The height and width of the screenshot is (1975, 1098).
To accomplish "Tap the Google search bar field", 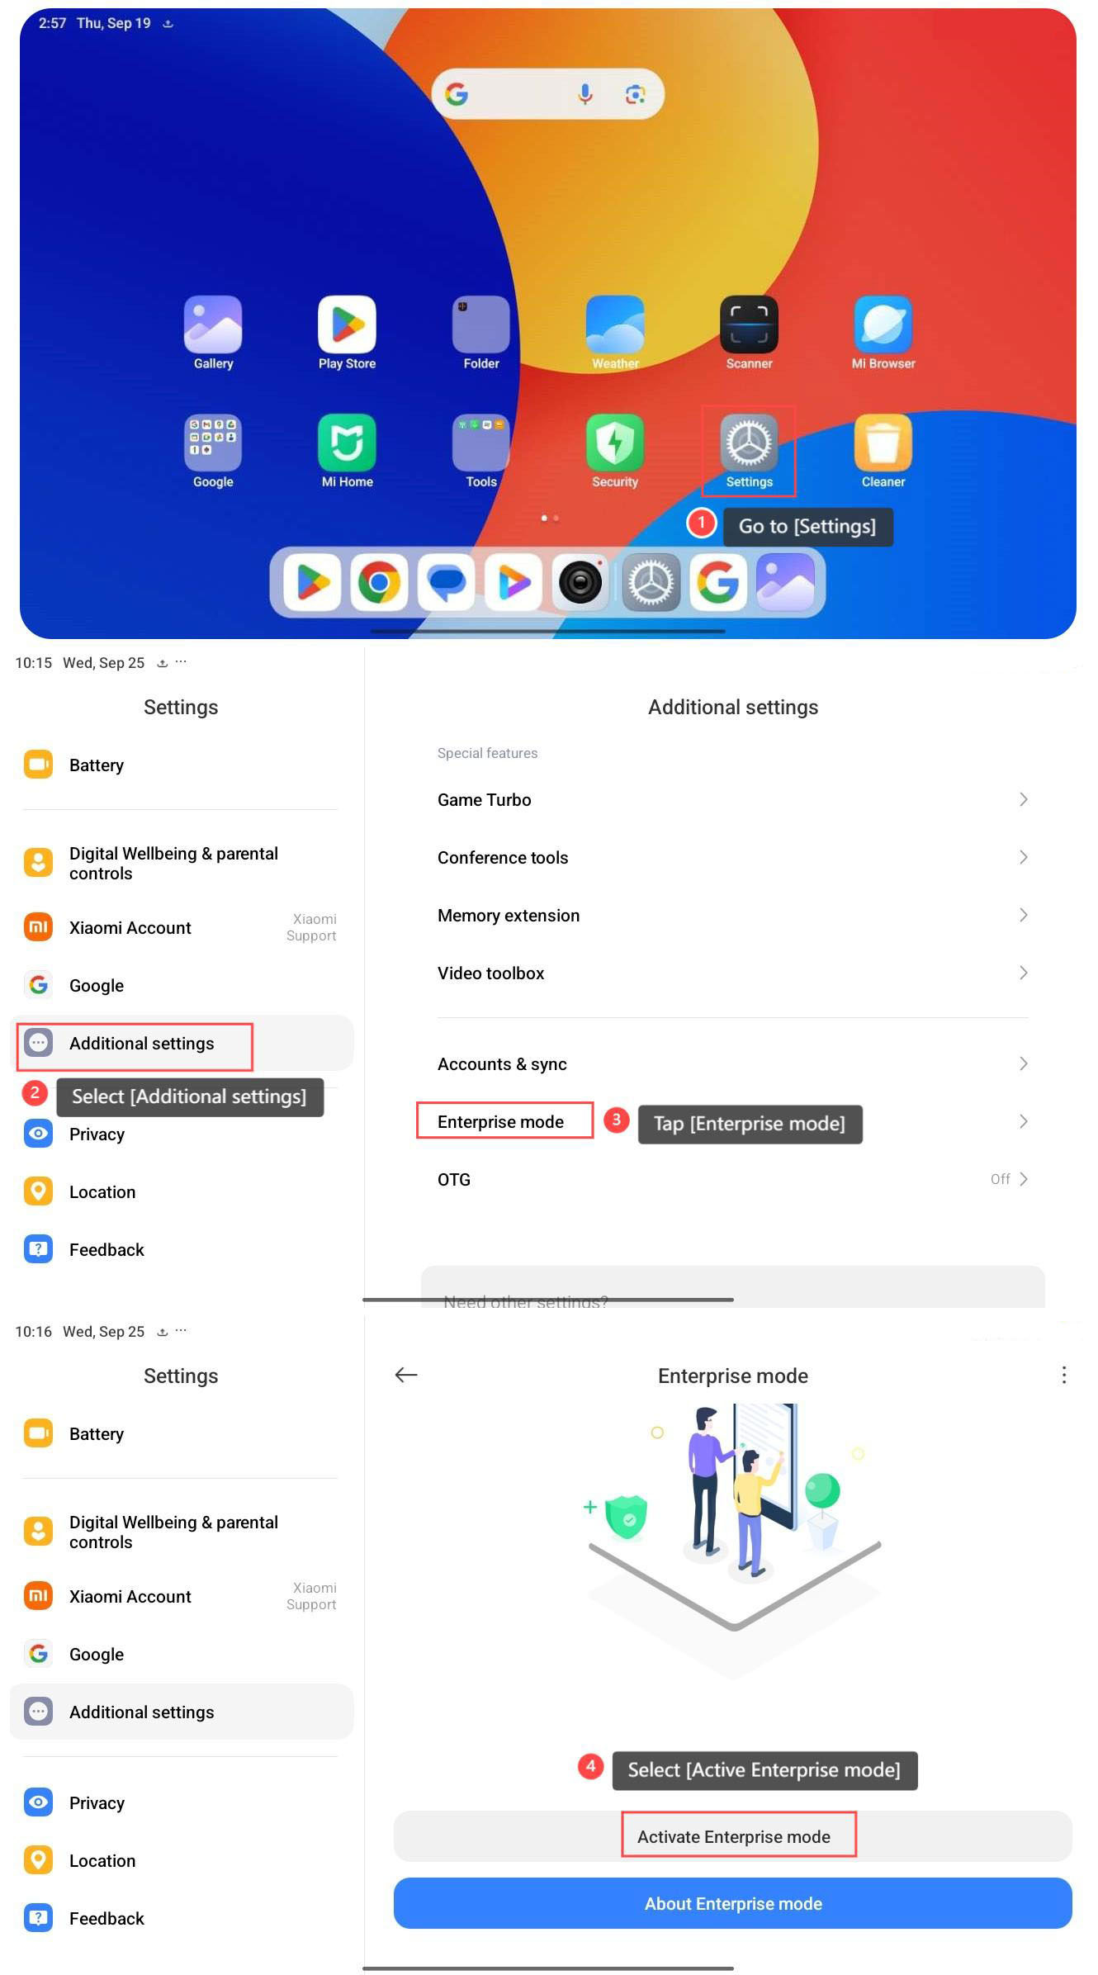I will click(x=547, y=94).
